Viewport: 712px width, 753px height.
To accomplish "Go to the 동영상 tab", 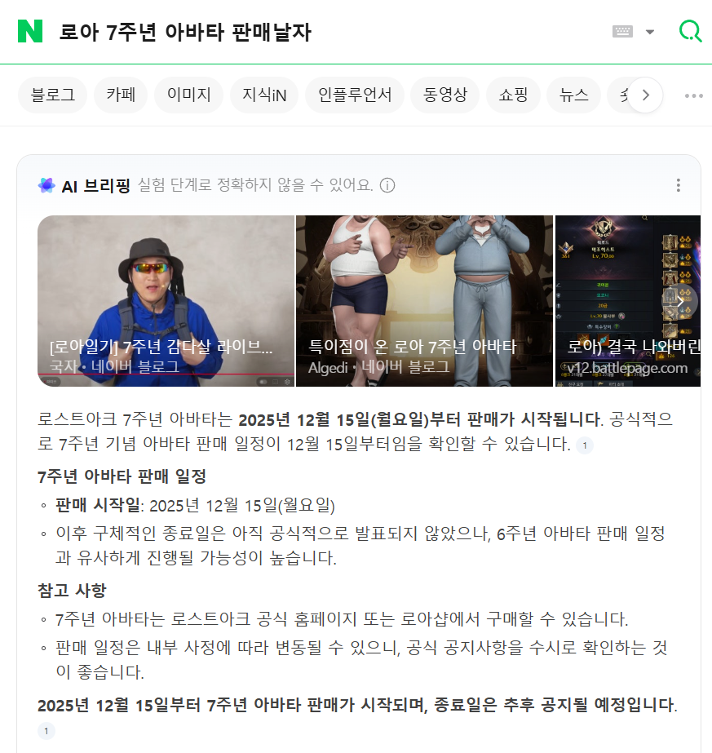I will point(445,95).
